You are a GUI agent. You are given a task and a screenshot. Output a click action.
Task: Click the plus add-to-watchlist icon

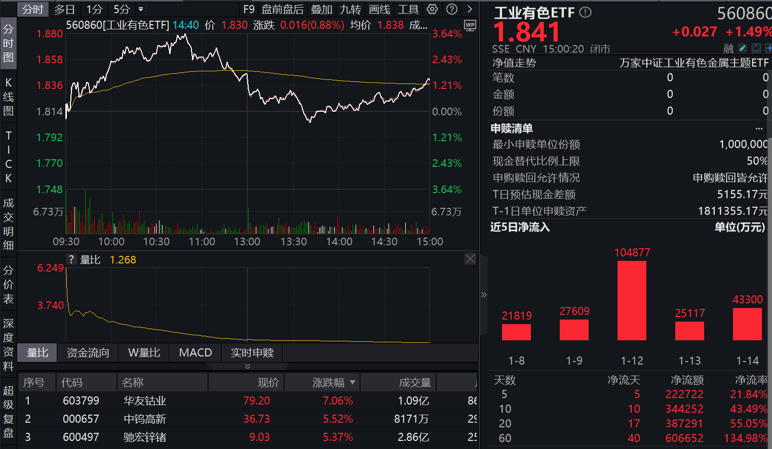point(769,48)
